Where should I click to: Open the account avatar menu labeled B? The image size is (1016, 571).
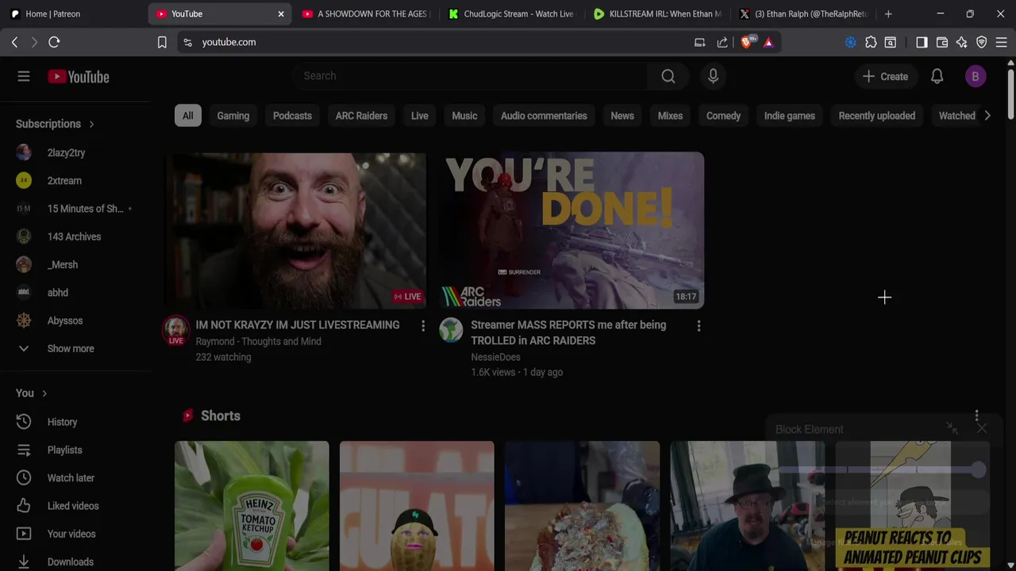pyautogui.click(x=976, y=76)
